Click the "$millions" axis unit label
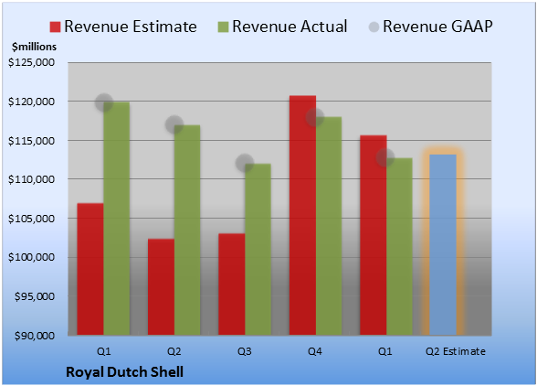The height and width of the screenshot is (386, 537). (x=34, y=47)
